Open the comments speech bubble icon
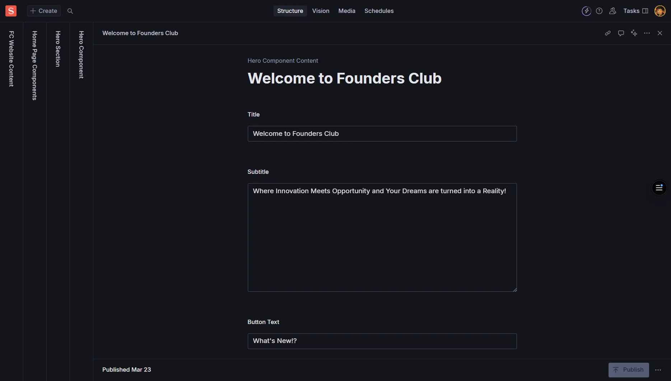Viewport: 671px width, 381px height. tap(621, 33)
